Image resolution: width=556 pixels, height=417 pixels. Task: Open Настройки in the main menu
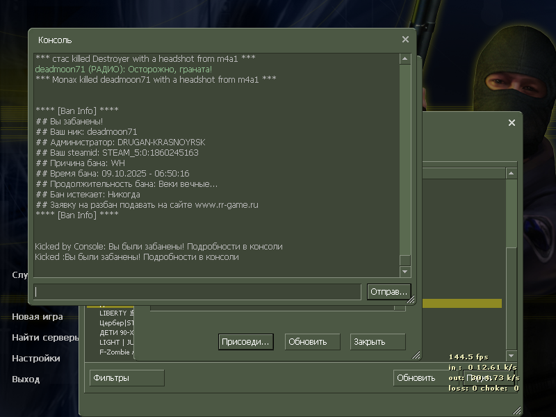tap(36, 359)
